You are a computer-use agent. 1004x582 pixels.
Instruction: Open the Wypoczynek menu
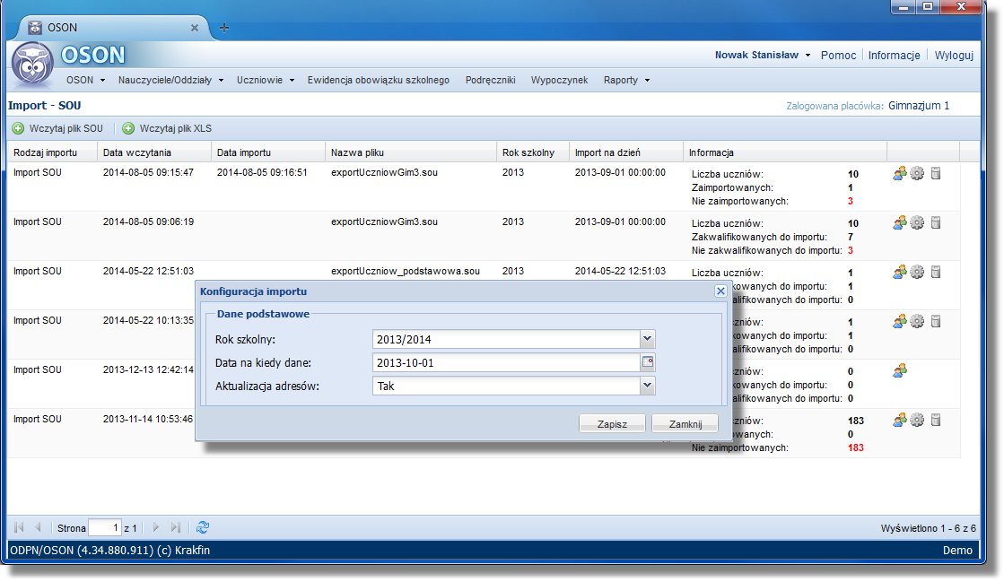(559, 80)
